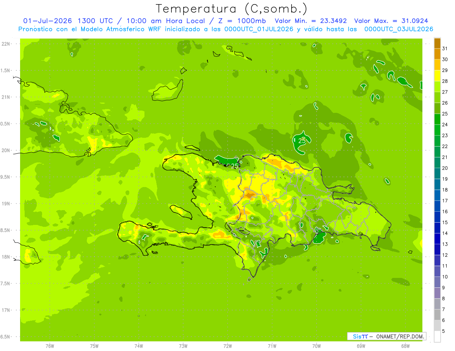Click the 'ONAMET/REP.DOM.' credit label
The image size is (455, 351).
400,336
